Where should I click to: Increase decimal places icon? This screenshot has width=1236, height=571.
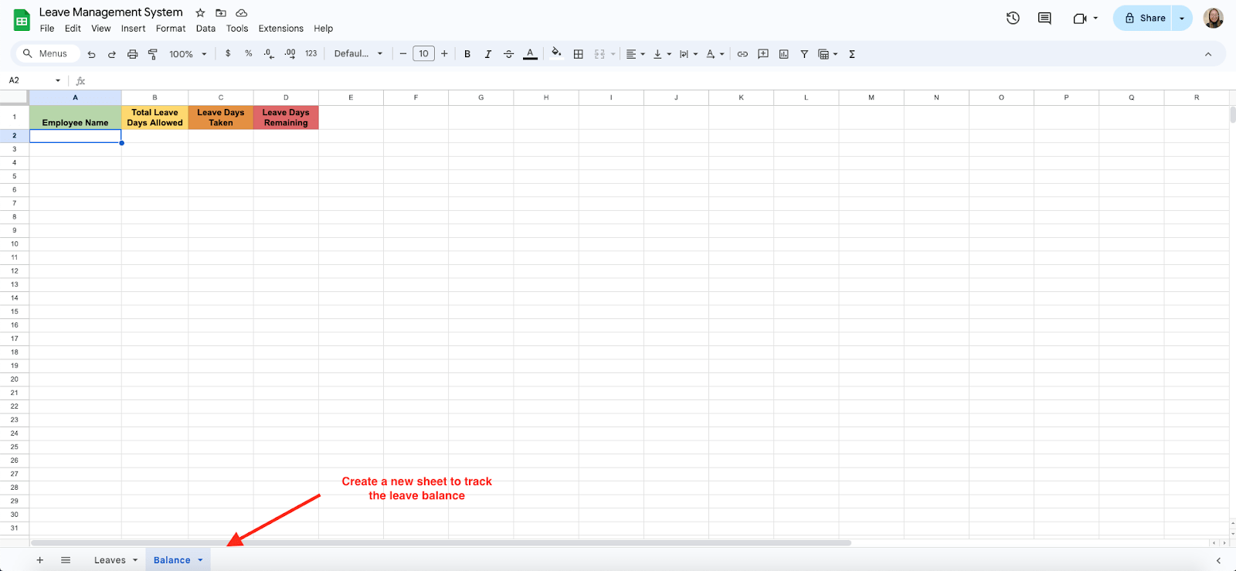tap(290, 53)
